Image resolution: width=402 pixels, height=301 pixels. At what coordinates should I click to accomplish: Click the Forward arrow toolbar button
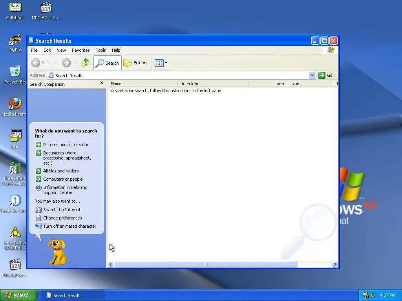[66, 63]
